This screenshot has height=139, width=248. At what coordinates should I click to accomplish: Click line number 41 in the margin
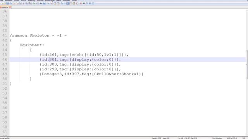pos(5,36)
